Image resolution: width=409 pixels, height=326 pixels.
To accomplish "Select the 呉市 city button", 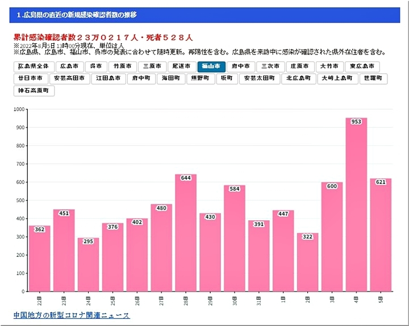I will pos(97,66).
